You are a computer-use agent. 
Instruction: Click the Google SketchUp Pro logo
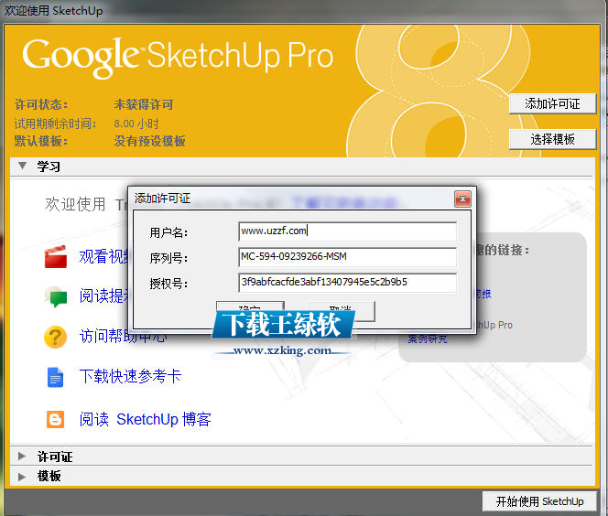click(x=178, y=57)
